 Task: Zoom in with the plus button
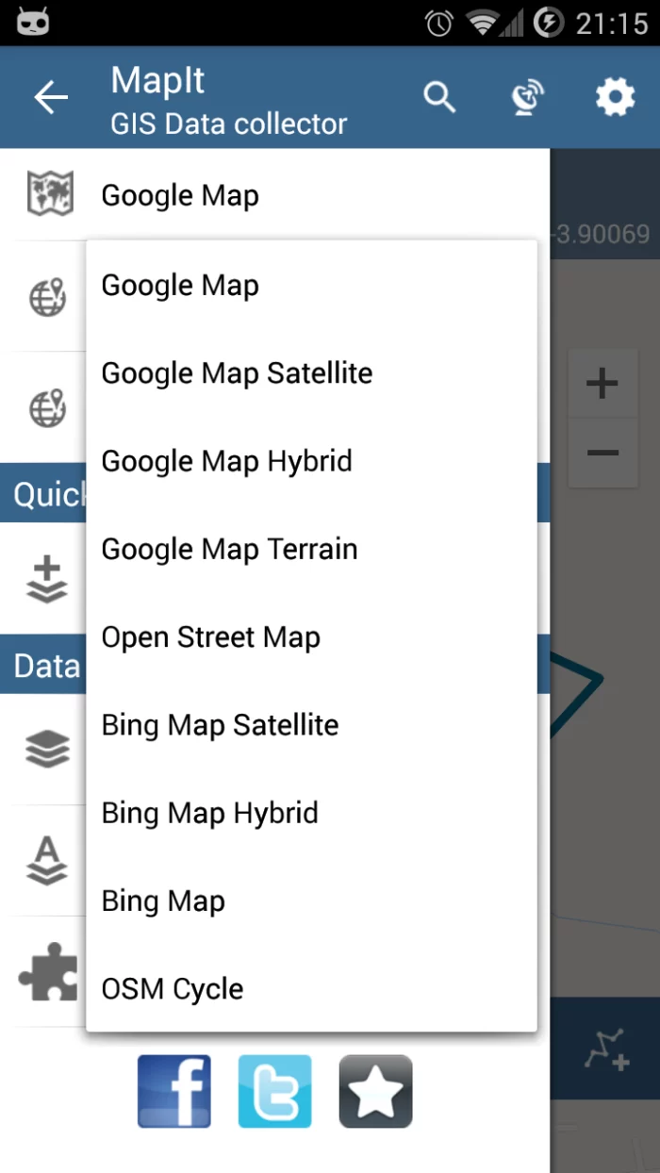click(602, 384)
